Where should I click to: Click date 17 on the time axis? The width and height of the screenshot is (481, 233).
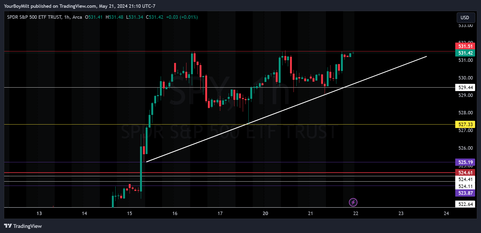pyautogui.click(x=220, y=213)
